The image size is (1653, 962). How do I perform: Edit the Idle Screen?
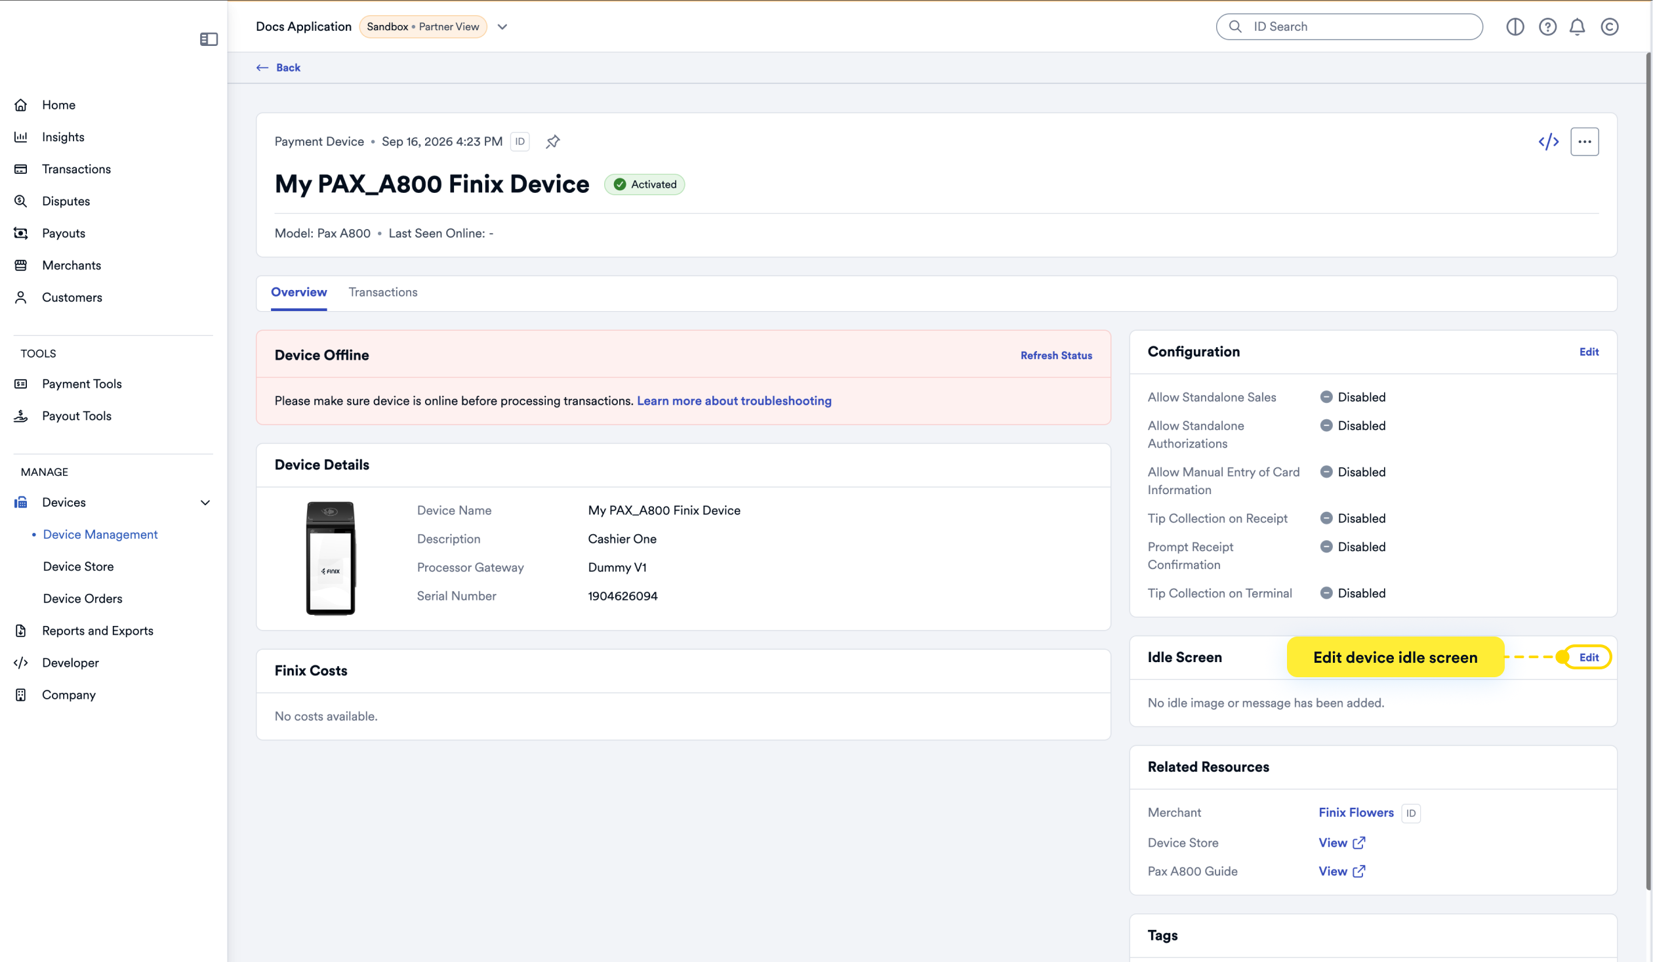click(1589, 657)
